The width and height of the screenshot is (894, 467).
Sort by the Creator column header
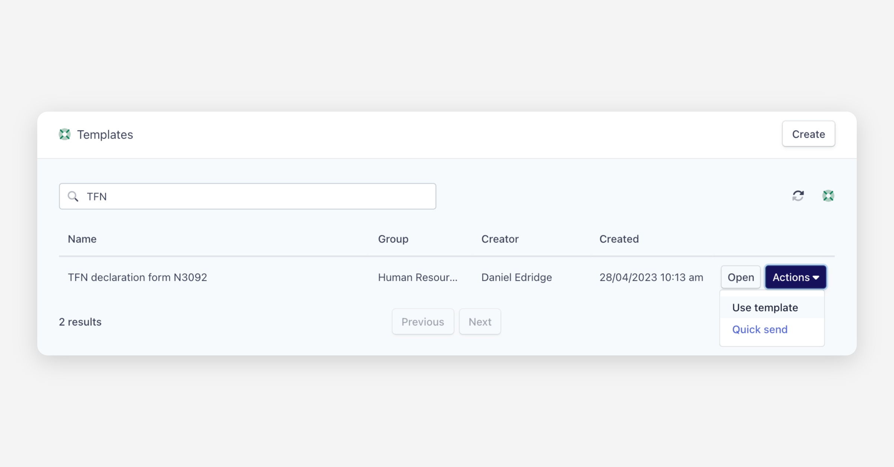click(x=500, y=239)
